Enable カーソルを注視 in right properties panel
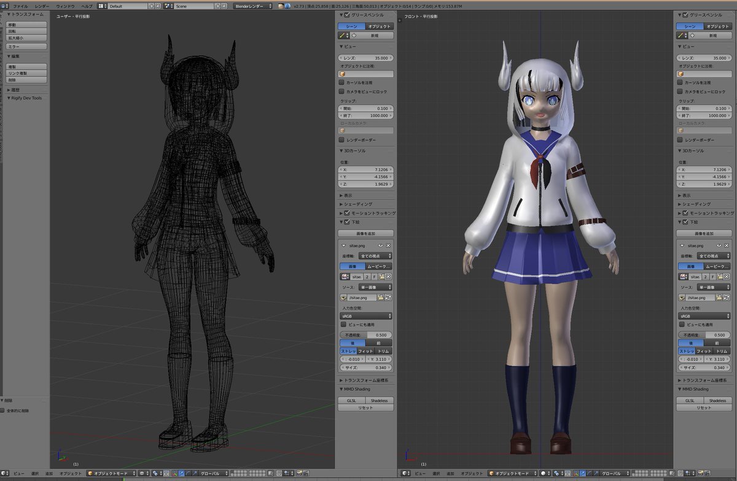Image resolution: width=737 pixels, height=481 pixels. 679,82
